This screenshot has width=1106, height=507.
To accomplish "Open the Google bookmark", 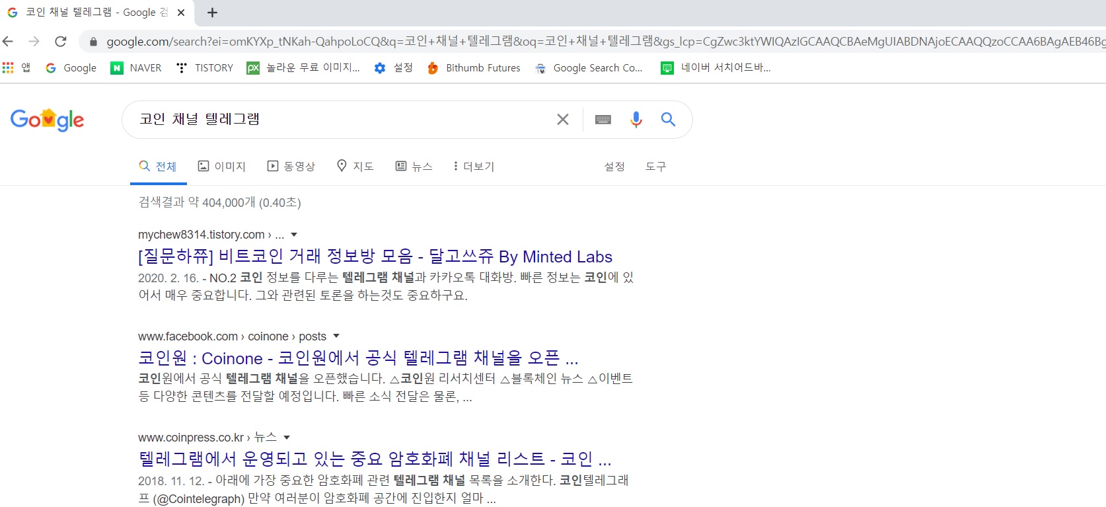I will (71, 67).
